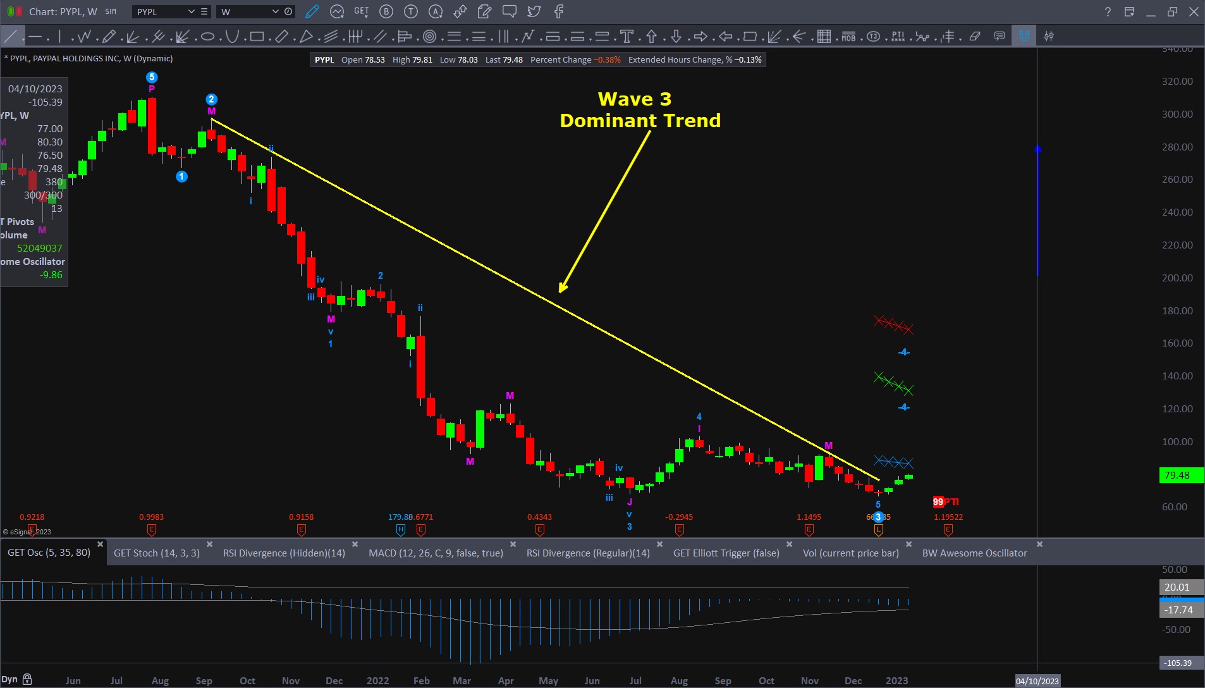Image resolution: width=1205 pixels, height=688 pixels.
Task: Click the help question mark button
Action: [x=1108, y=11]
